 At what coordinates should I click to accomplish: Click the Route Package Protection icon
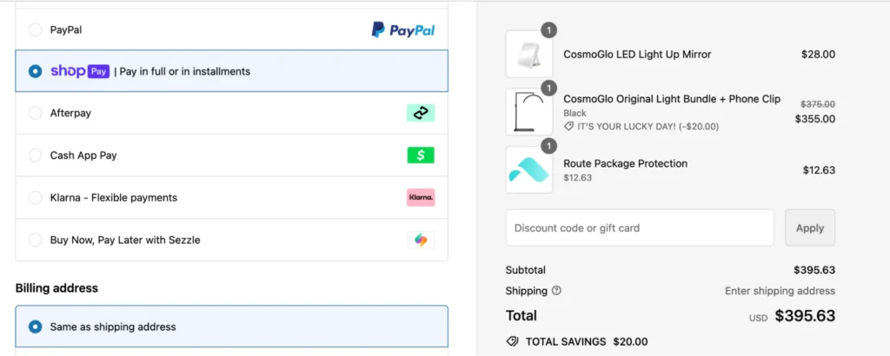529,169
